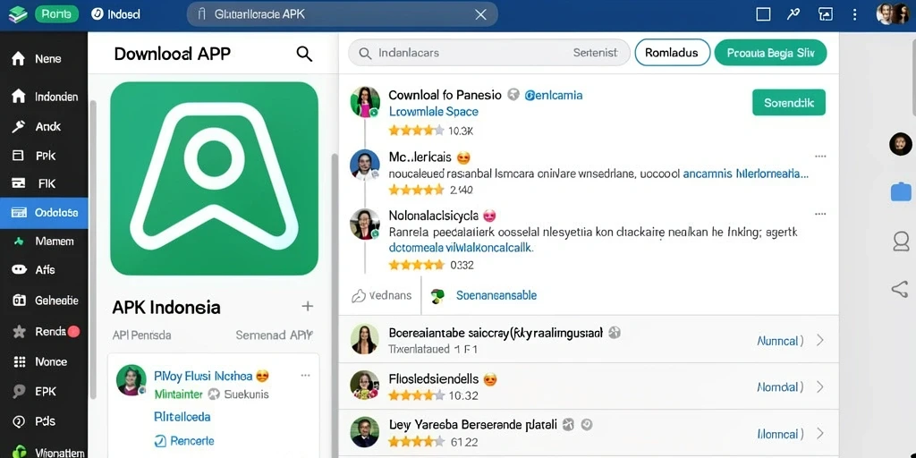Click the search magnifier beside Download APP
The image size is (916, 458).
click(304, 54)
